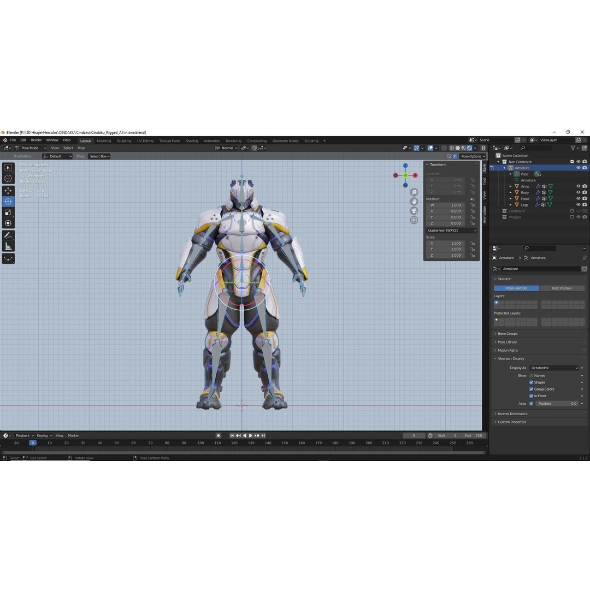Screen dimensions: 590x590
Task: Open the outliner filter funnel
Action: tap(573, 148)
